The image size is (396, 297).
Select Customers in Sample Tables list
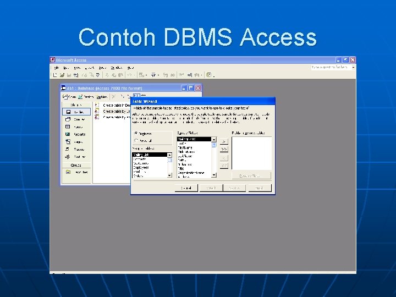(x=150, y=163)
